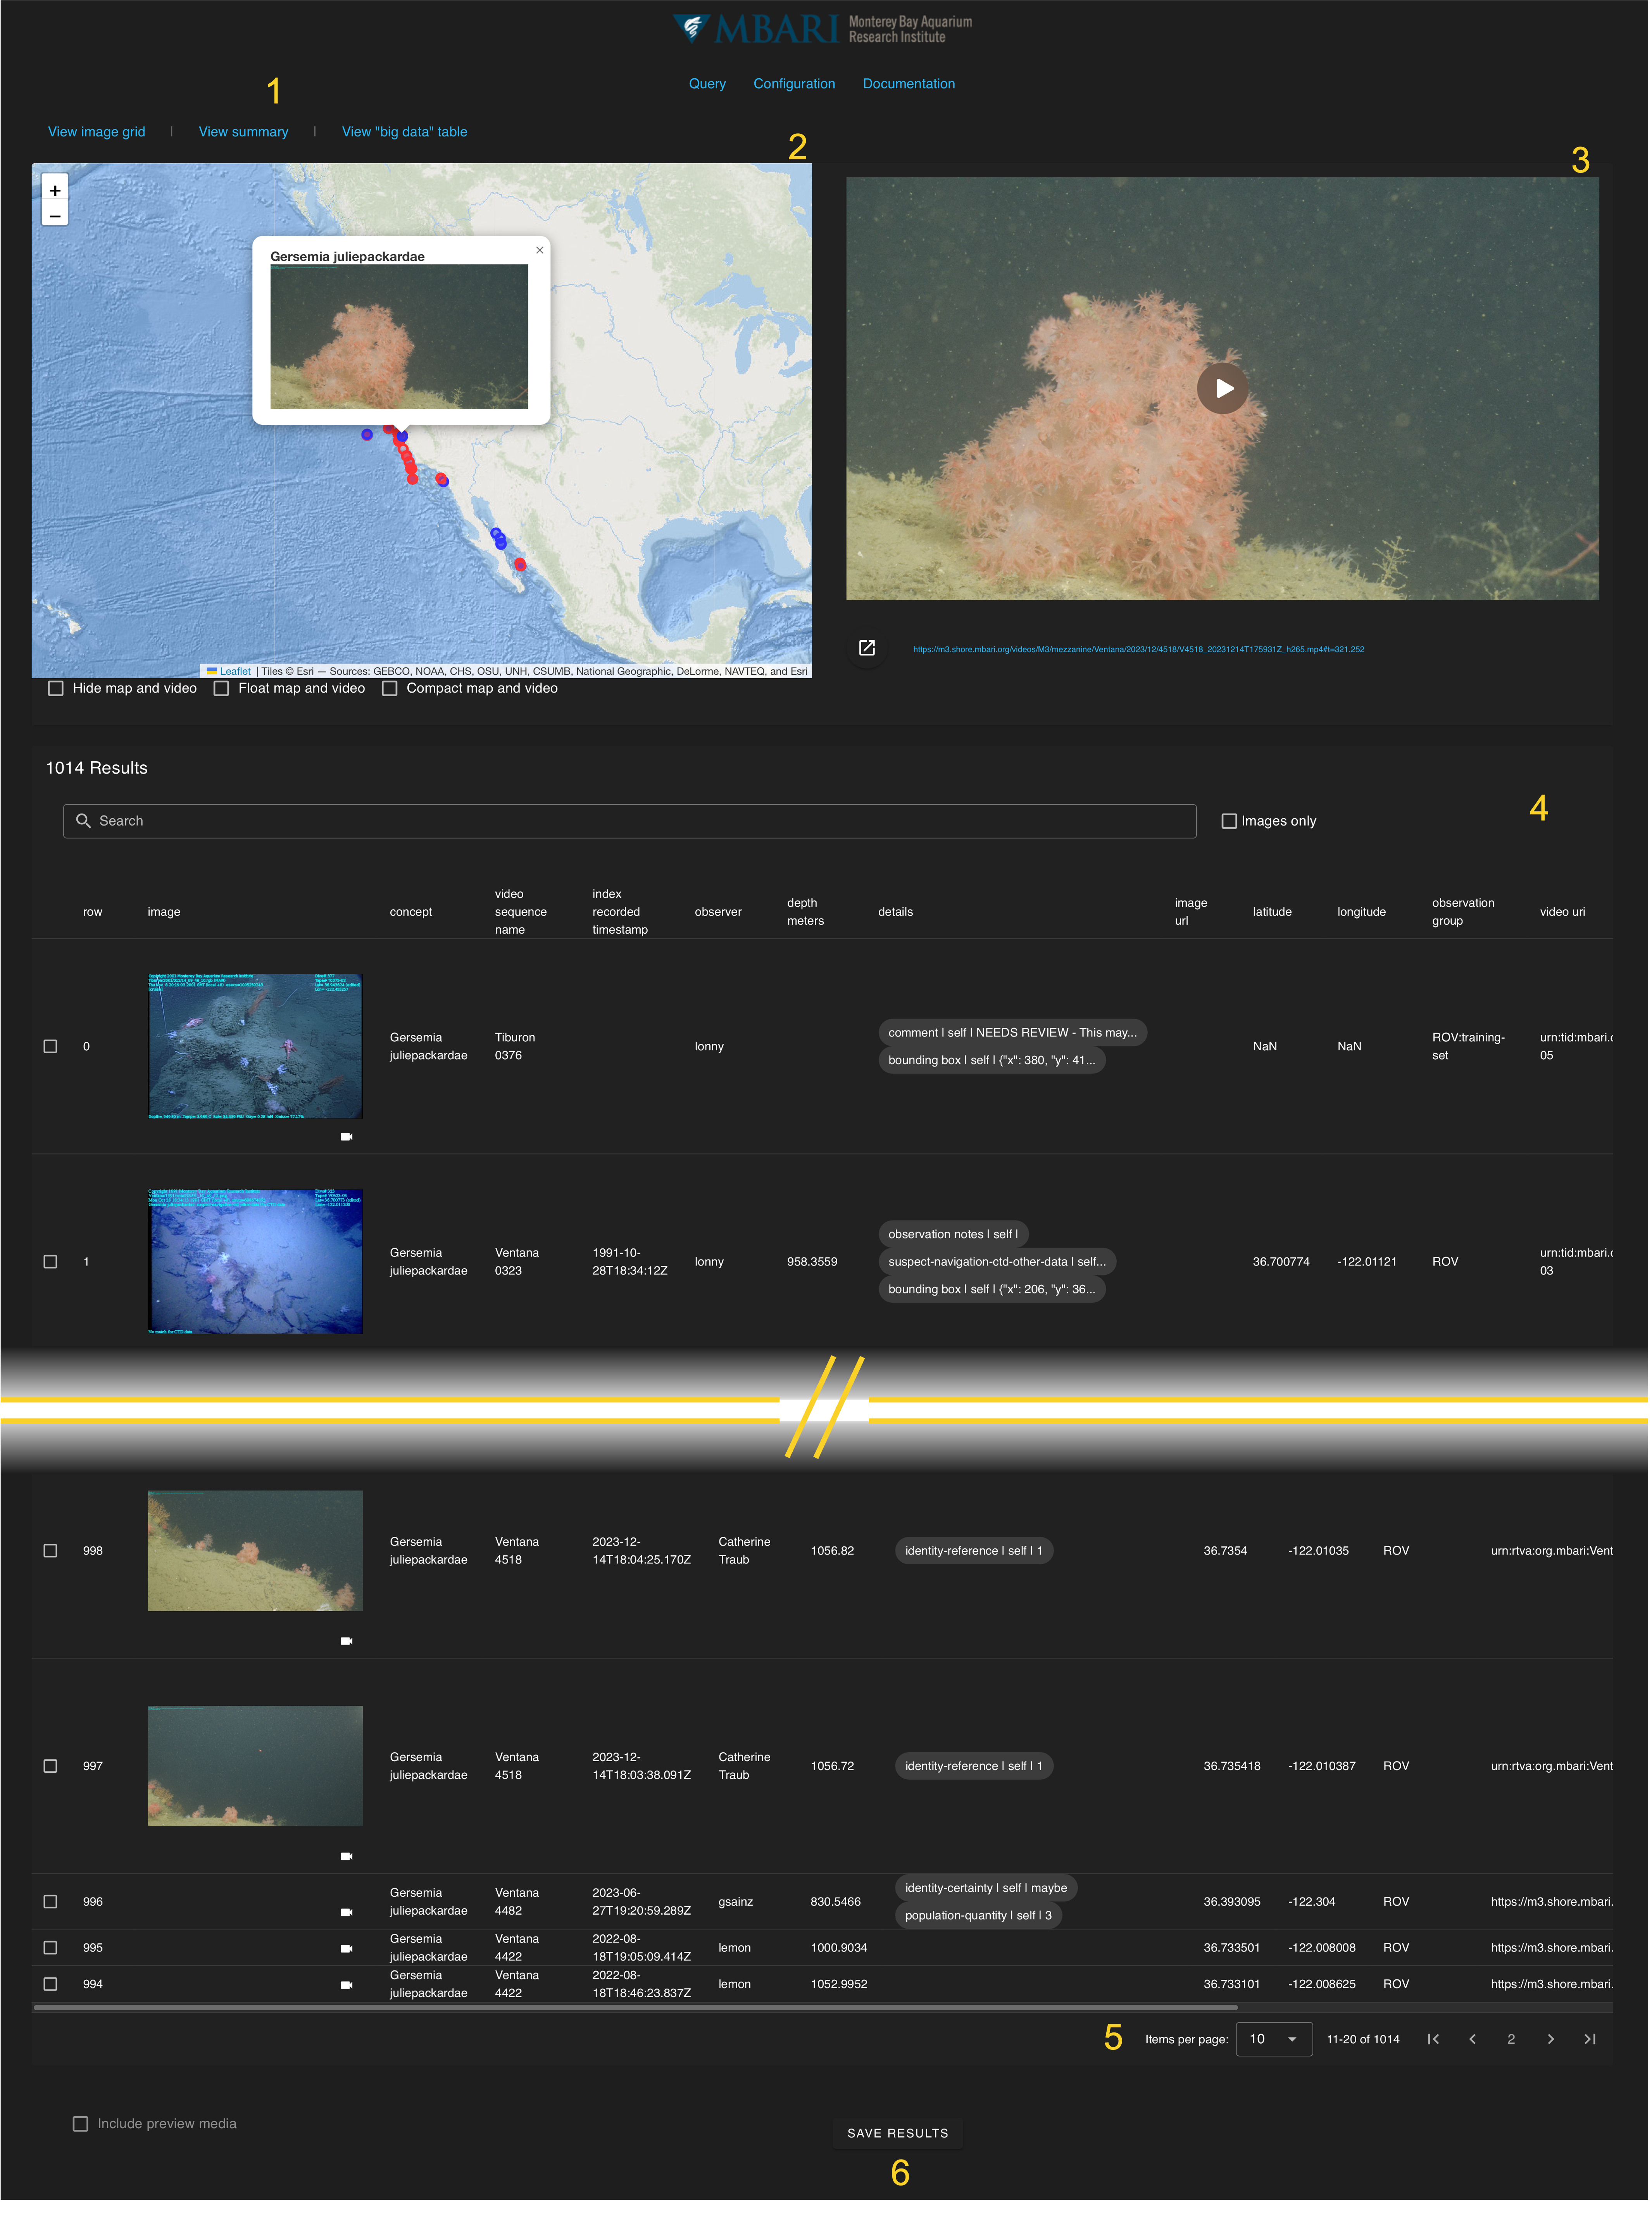Check Include preview media option

click(81, 2123)
